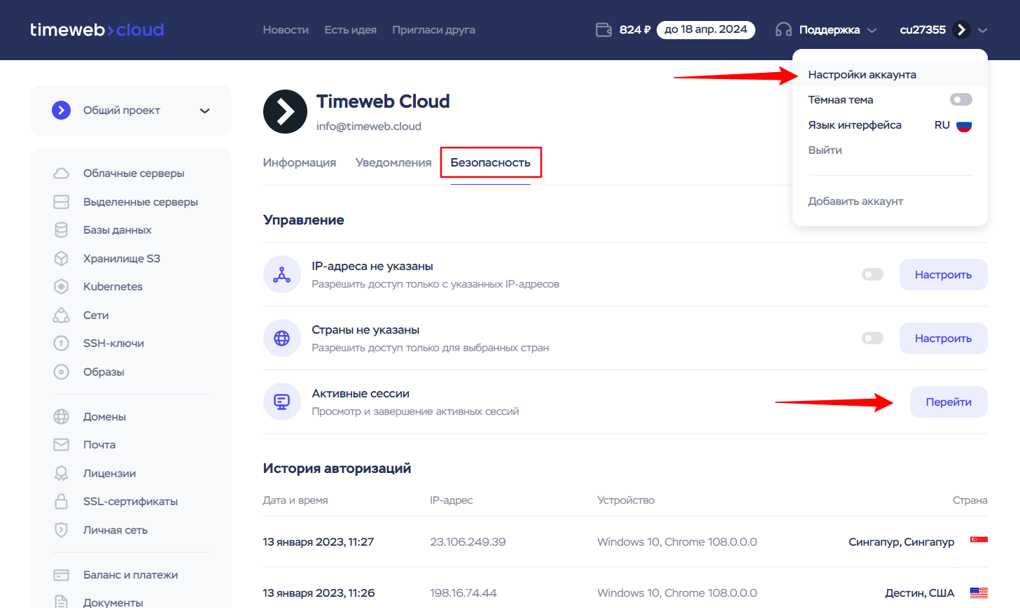Image resolution: width=1020 pixels, height=608 pixels.
Task: Click monitor icon for Активные сессии
Action: 282,402
